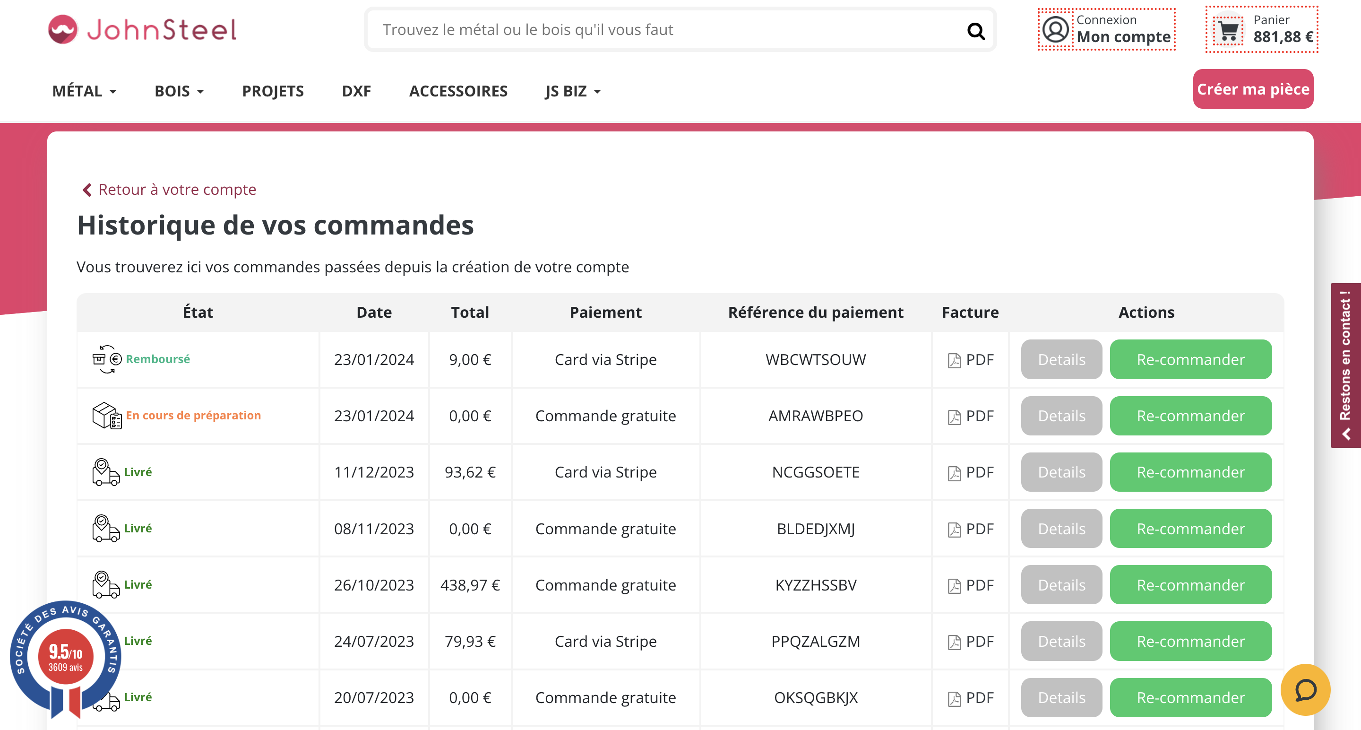Expand the BOIS dropdown menu
The image size is (1361, 730).
click(x=179, y=91)
